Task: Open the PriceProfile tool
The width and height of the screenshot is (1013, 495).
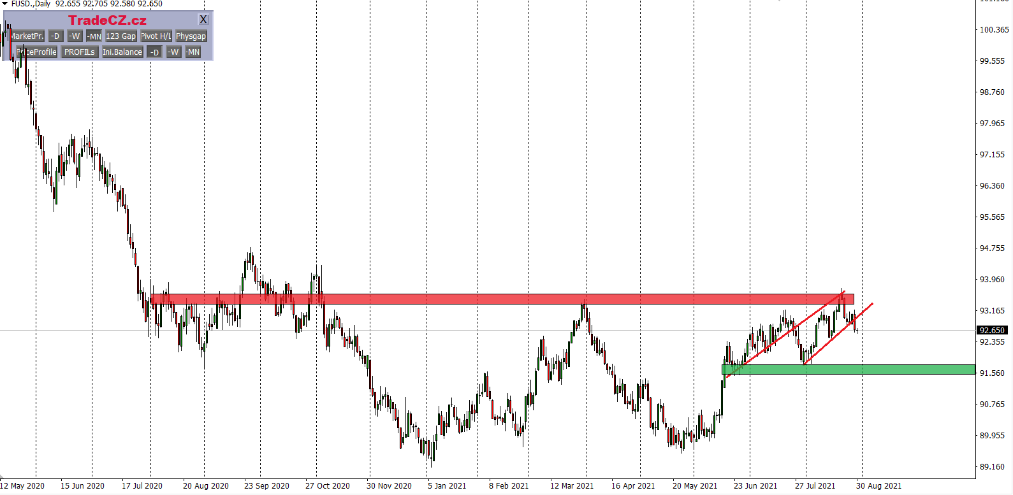Action: [37, 52]
